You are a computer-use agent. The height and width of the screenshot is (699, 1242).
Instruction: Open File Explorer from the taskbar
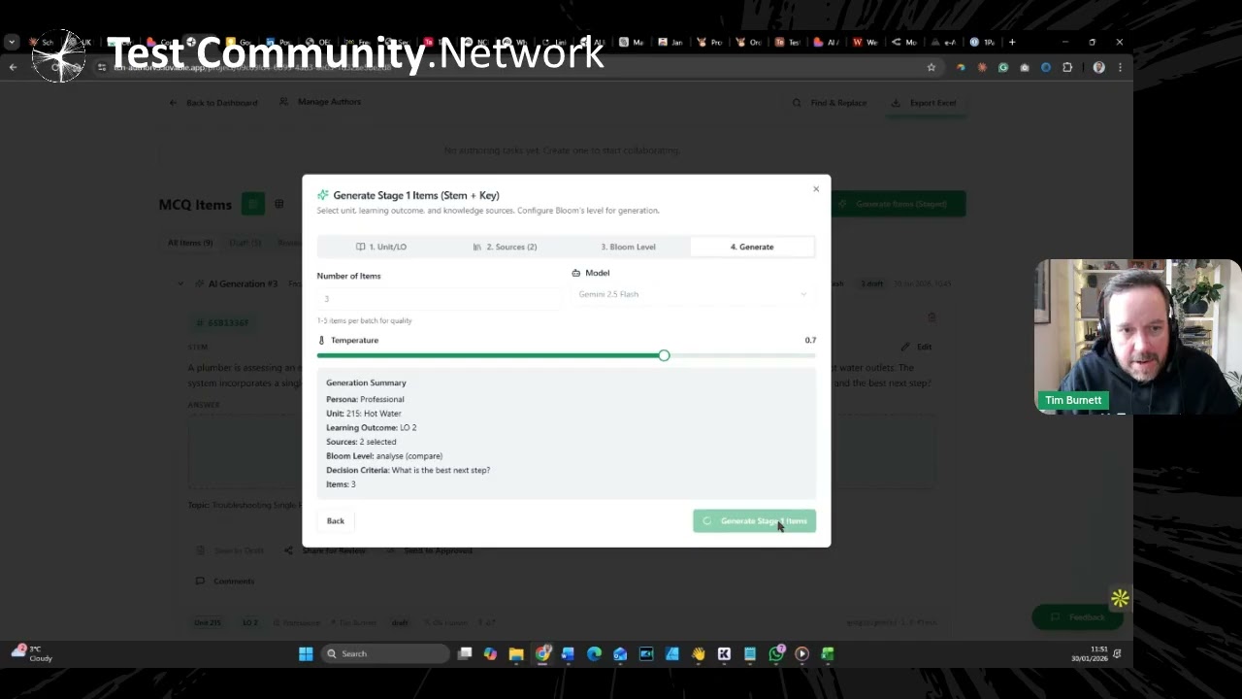pos(516,654)
